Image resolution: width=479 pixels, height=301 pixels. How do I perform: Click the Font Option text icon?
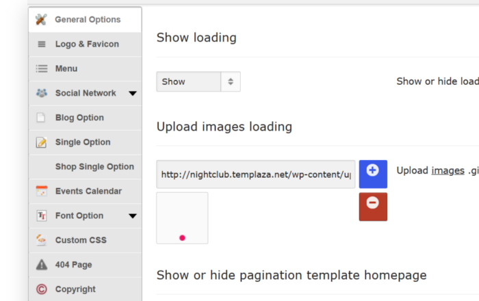(x=42, y=215)
